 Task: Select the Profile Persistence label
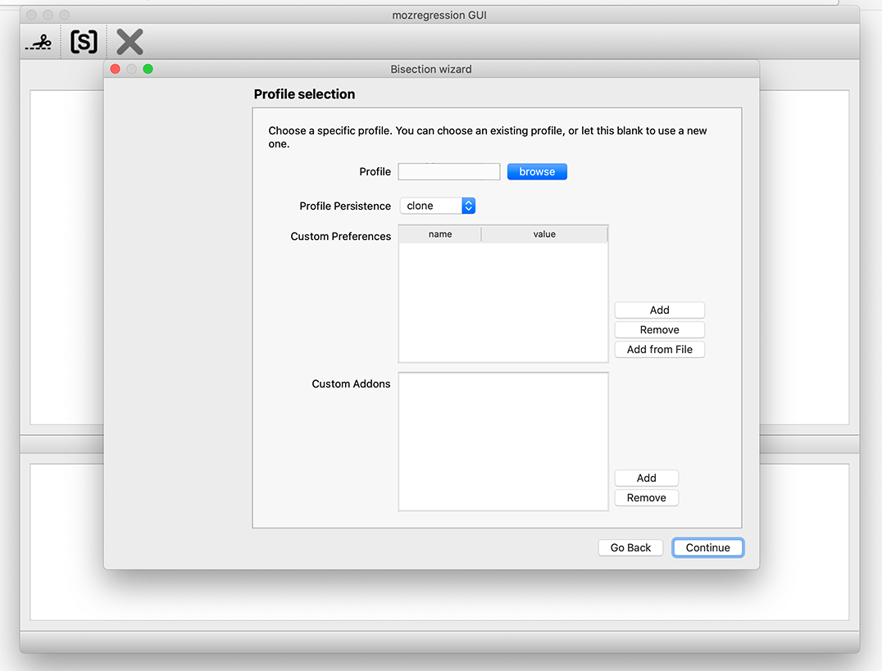click(x=345, y=206)
